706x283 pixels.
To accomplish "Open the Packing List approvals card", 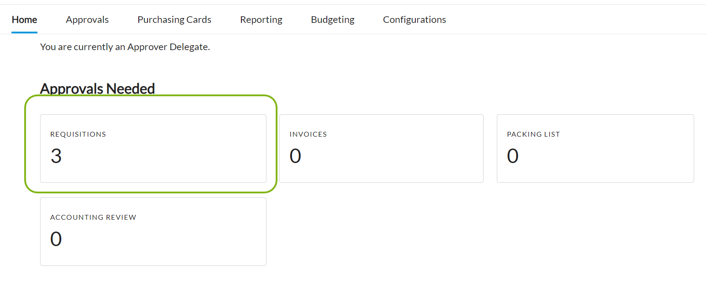I will (x=595, y=149).
